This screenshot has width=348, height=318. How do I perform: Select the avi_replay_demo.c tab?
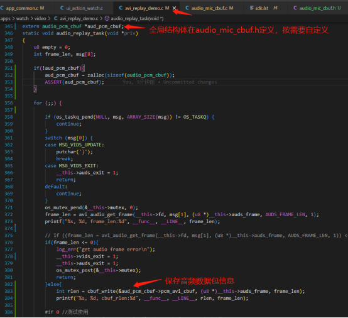tap(144, 8)
